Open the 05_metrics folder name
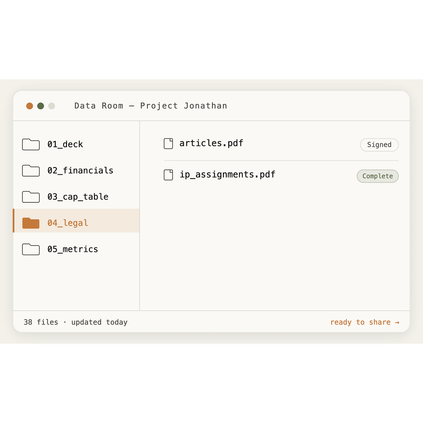The image size is (423, 423). 73,249
